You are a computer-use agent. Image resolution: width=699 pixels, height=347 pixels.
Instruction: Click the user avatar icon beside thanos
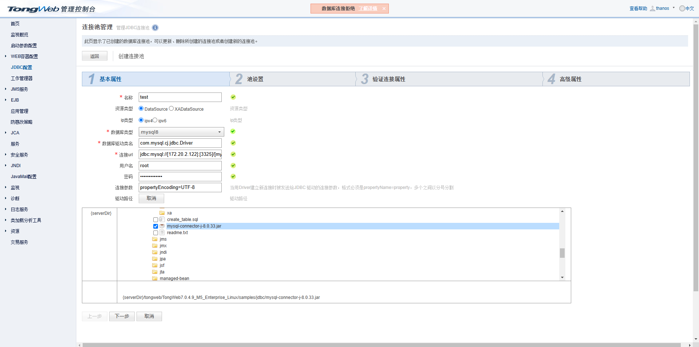pos(653,8)
